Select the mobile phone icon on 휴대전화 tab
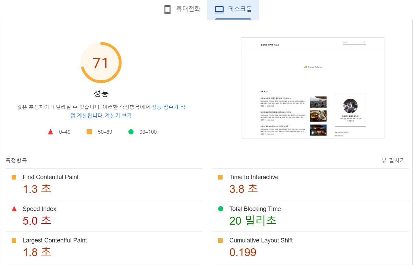This screenshot has height=265, width=414. click(167, 10)
